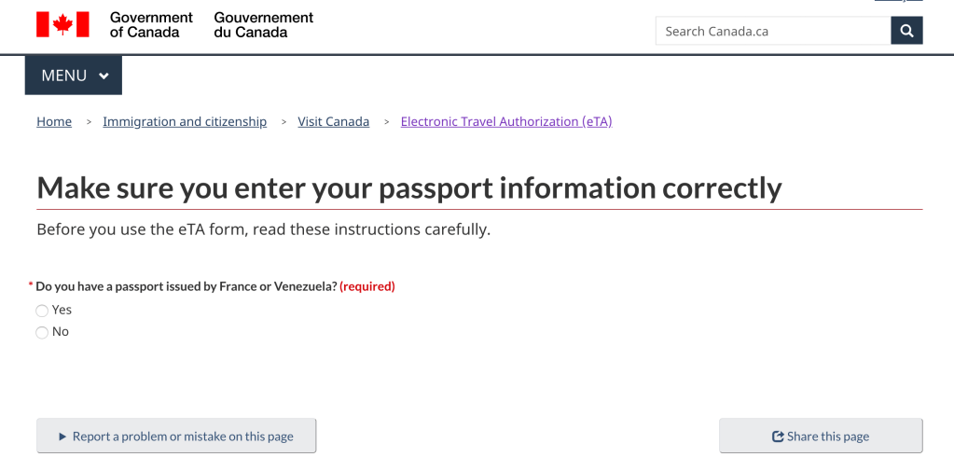
Task: Click the triangle beside Report a problem
Action: click(x=62, y=436)
